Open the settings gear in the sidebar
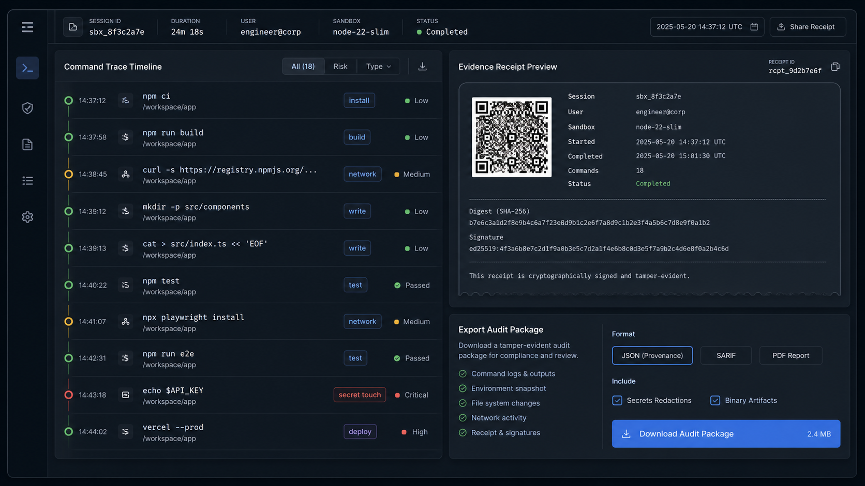The width and height of the screenshot is (865, 486). (27, 217)
